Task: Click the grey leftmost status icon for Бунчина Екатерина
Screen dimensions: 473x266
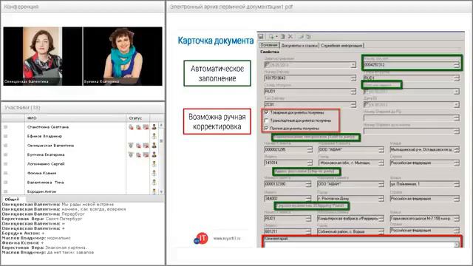Action: pyautogui.click(x=131, y=154)
